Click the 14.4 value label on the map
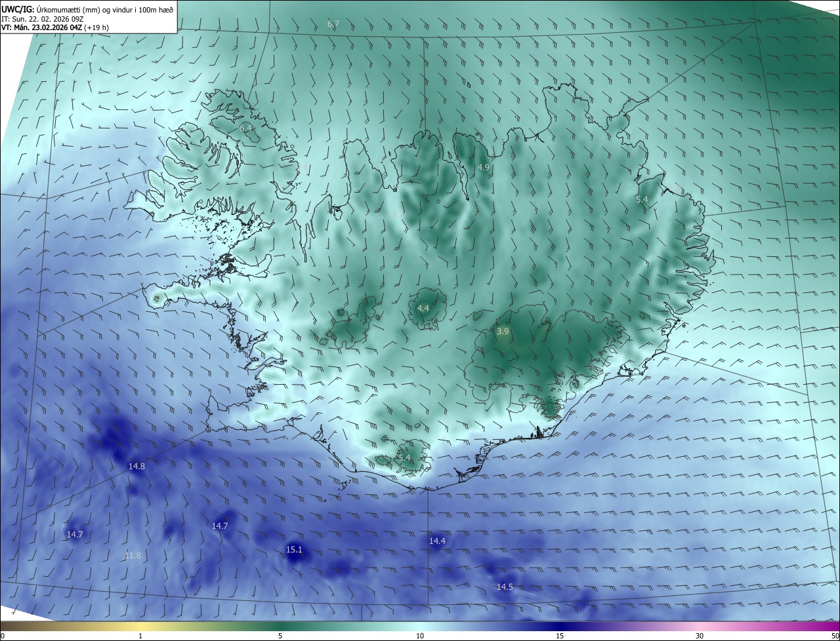840x641 pixels. (x=437, y=541)
